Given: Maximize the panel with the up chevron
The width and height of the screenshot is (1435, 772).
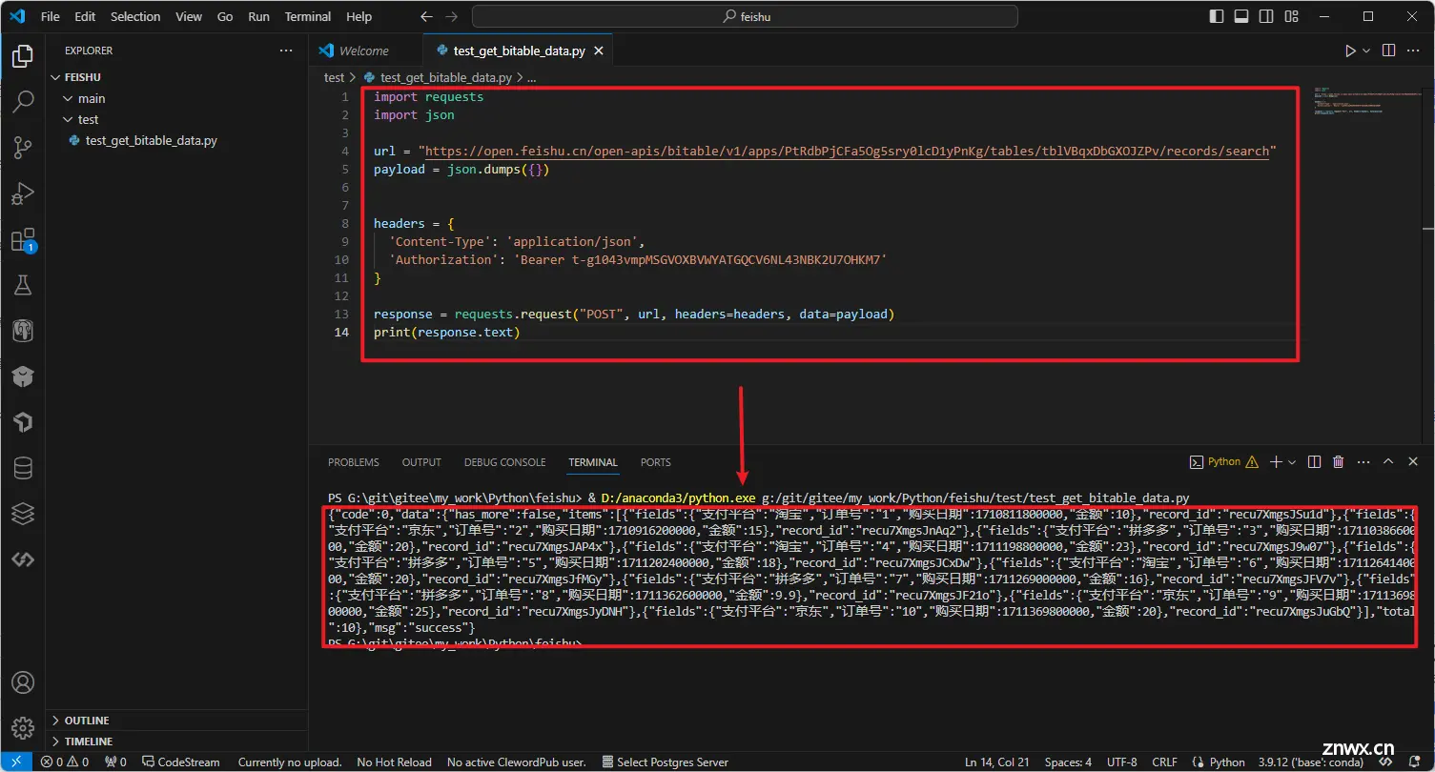Looking at the screenshot, I should 1388,461.
